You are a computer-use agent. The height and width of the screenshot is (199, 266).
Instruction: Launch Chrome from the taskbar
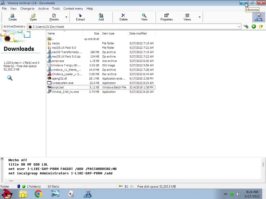pos(38,194)
